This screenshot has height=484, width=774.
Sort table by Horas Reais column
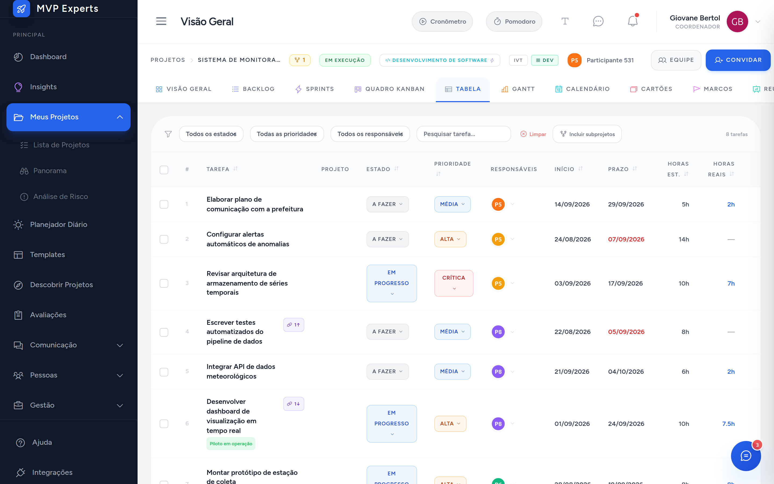point(732,174)
